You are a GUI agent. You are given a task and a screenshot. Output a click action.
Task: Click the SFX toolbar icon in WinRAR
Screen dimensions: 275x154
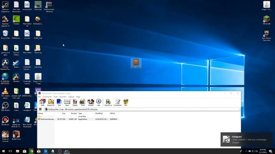point(126,103)
